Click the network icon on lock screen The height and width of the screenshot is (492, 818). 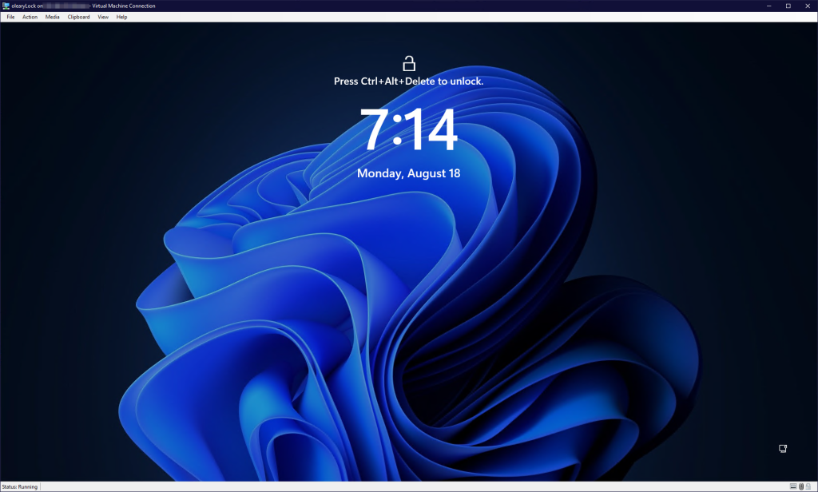pos(783,449)
